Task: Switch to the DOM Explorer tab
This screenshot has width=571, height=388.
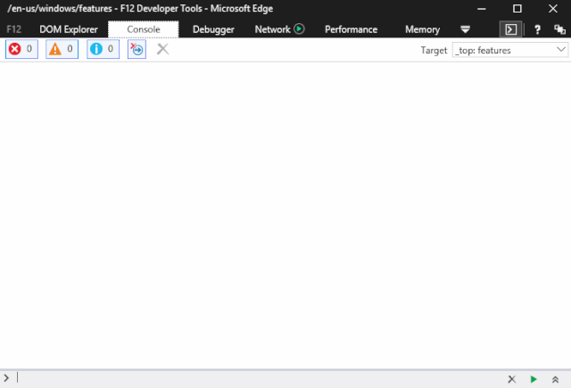Action: tap(69, 29)
